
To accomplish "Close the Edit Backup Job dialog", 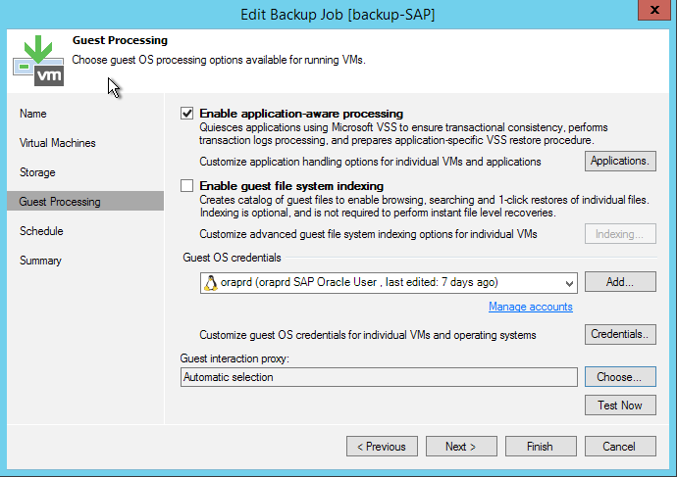I will click(x=654, y=10).
